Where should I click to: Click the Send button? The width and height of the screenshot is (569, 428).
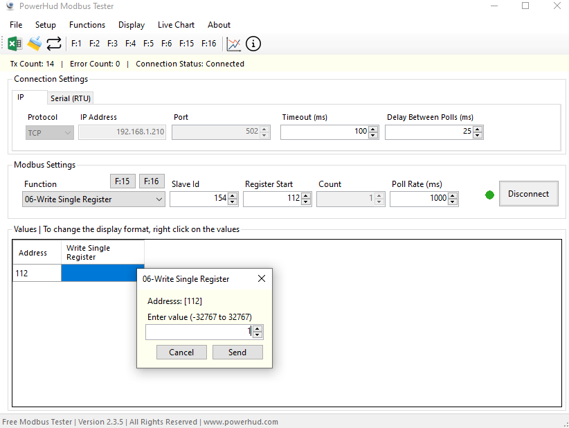tap(237, 353)
